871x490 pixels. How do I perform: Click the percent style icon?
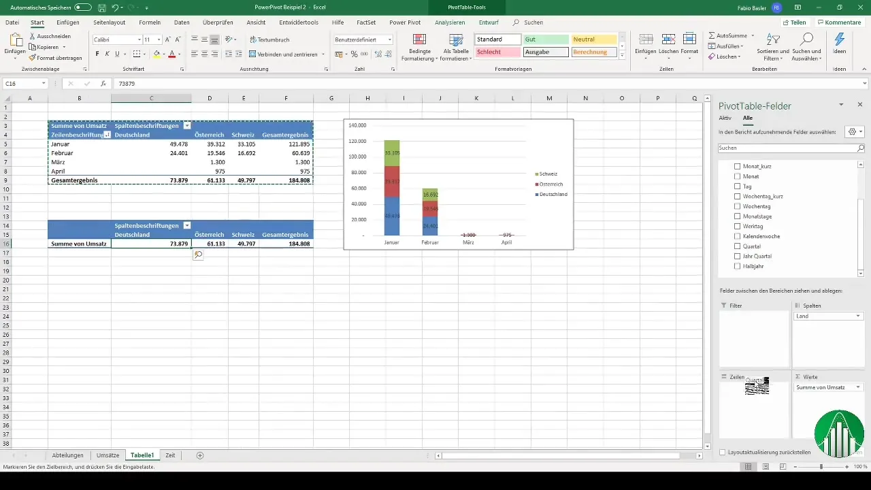354,54
